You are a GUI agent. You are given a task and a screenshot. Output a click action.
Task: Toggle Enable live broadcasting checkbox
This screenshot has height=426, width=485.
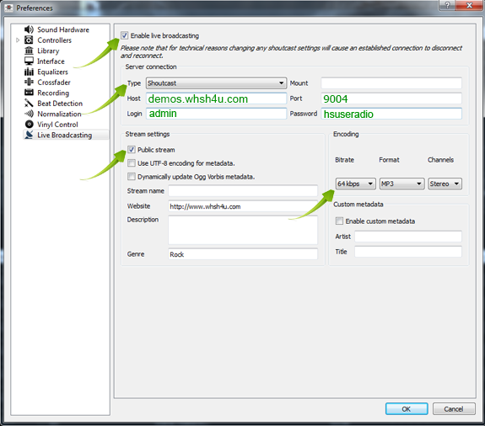point(124,35)
